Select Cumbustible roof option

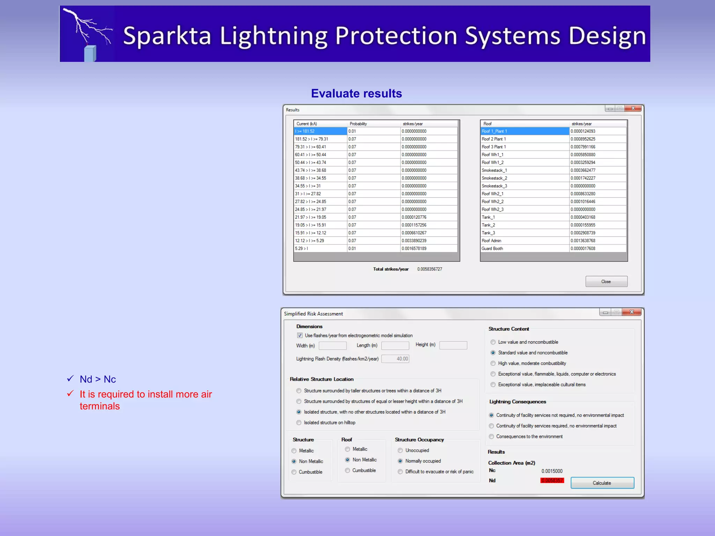coord(347,470)
